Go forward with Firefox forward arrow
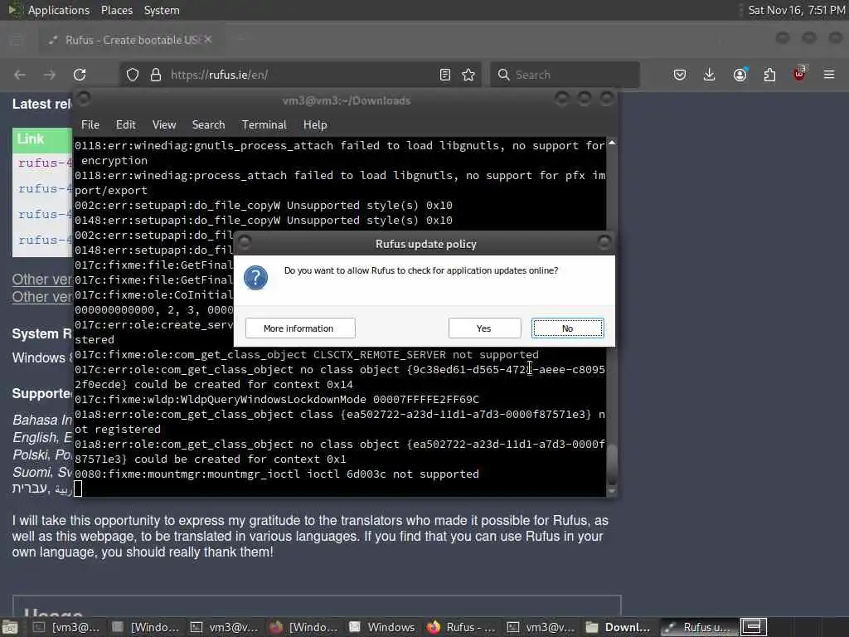 coord(50,75)
